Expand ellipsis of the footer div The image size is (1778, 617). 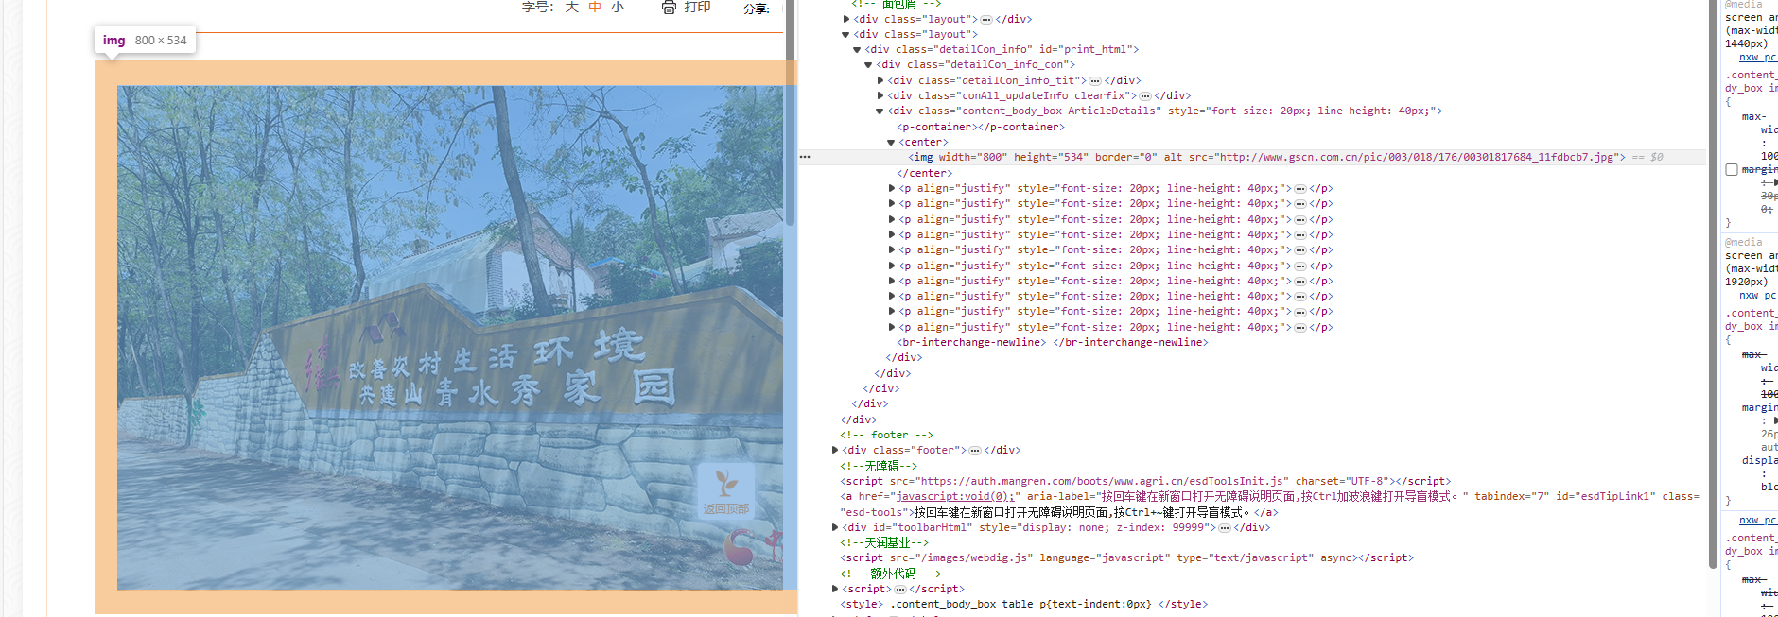pyautogui.click(x=975, y=451)
